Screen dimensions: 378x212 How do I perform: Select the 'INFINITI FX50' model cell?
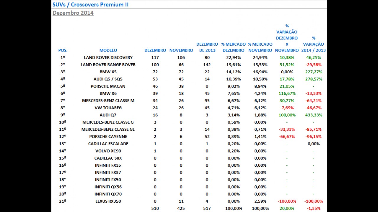(108, 180)
